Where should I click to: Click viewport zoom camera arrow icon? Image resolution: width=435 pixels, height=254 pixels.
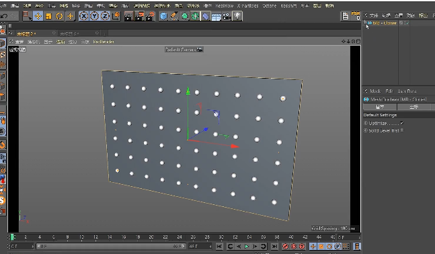(x=348, y=41)
